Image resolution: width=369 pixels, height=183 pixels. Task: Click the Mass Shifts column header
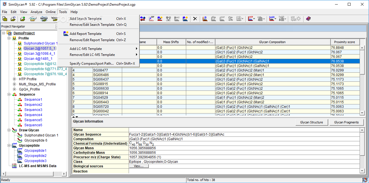tap(171, 42)
